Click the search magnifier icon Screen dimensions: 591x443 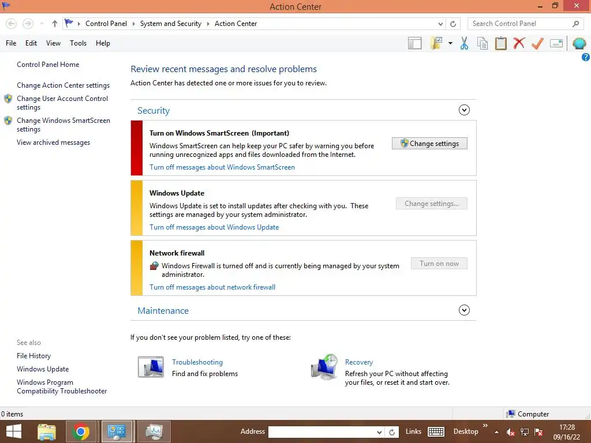pos(575,24)
